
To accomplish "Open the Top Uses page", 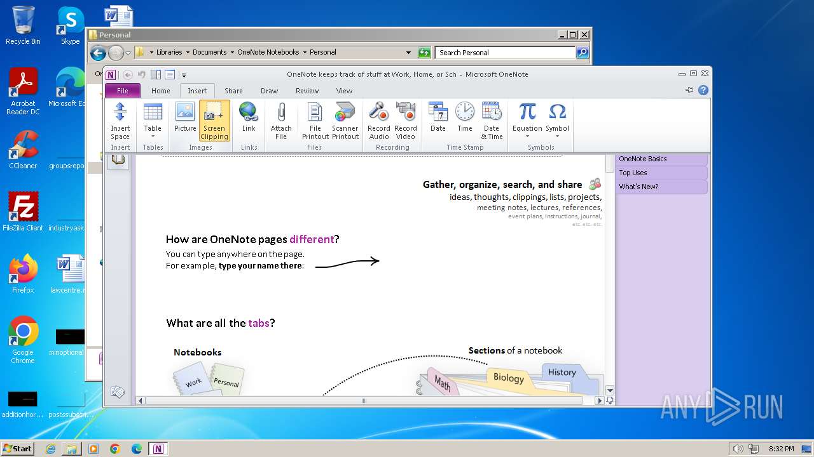I will pos(661,173).
